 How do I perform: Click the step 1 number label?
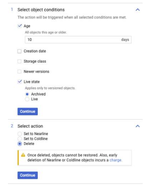pyautogui.click(x=12, y=10)
